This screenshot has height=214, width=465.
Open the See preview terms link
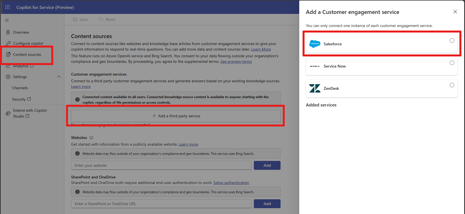[236, 61]
